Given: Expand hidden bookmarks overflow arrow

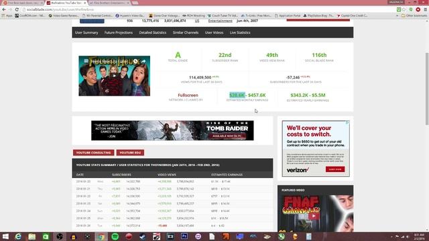Looking at the screenshot, I should click(x=397, y=15).
